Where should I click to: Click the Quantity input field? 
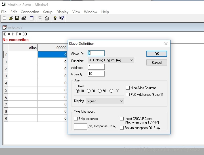click(x=96, y=74)
